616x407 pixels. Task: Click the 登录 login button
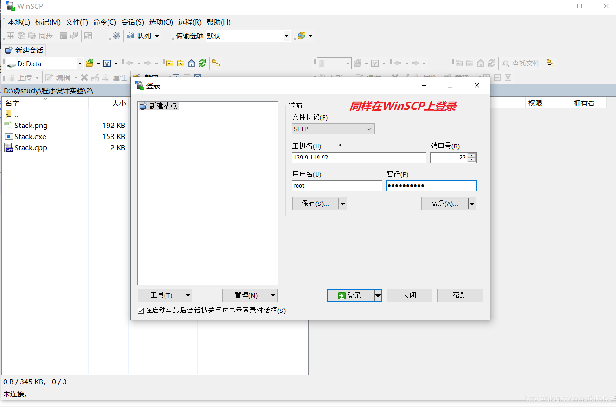[x=350, y=295]
